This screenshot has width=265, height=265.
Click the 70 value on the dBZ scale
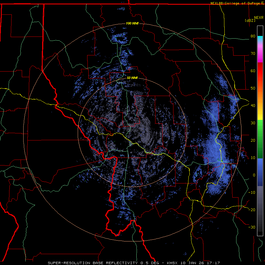[x=253, y=53]
